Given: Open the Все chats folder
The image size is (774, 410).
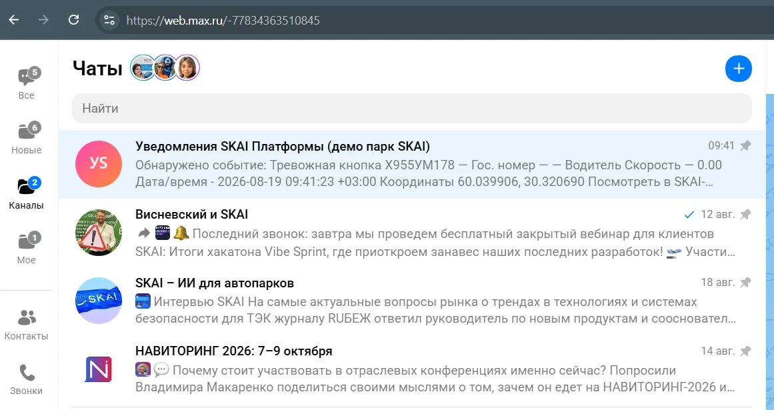Looking at the screenshot, I should point(26,83).
